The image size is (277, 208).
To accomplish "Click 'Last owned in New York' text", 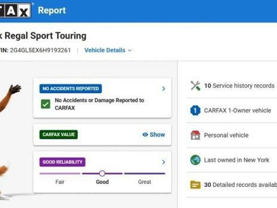I will [x=237, y=160].
